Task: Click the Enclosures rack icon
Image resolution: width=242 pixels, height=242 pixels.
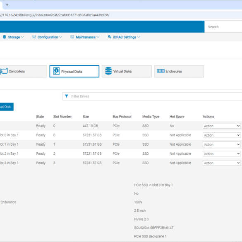Action: tap(161, 71)
